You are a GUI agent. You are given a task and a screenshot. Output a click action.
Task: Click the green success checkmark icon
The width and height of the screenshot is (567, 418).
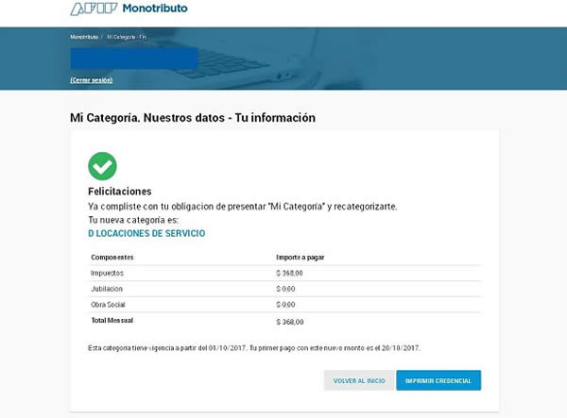102,166
